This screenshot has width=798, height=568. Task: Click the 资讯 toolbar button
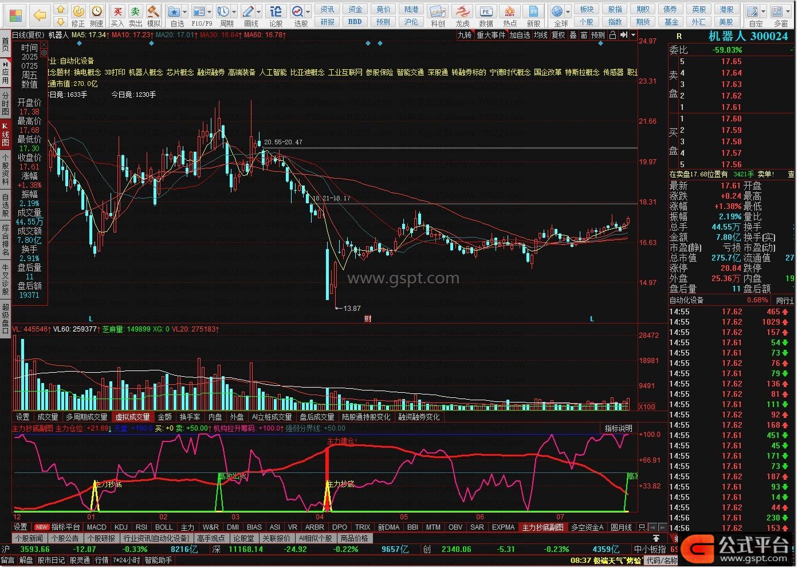pos(327,9)
